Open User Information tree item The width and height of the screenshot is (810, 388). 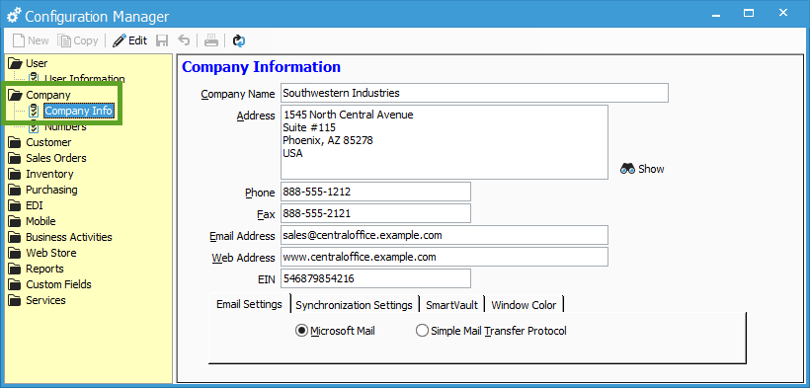[84, 79]
